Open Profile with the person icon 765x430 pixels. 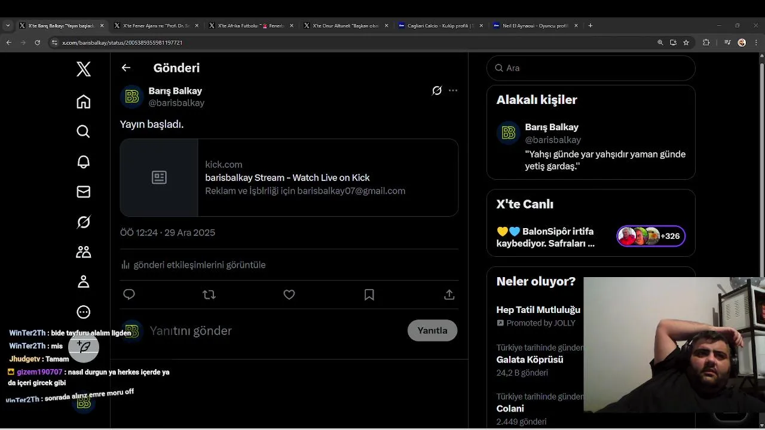point(84,282)
